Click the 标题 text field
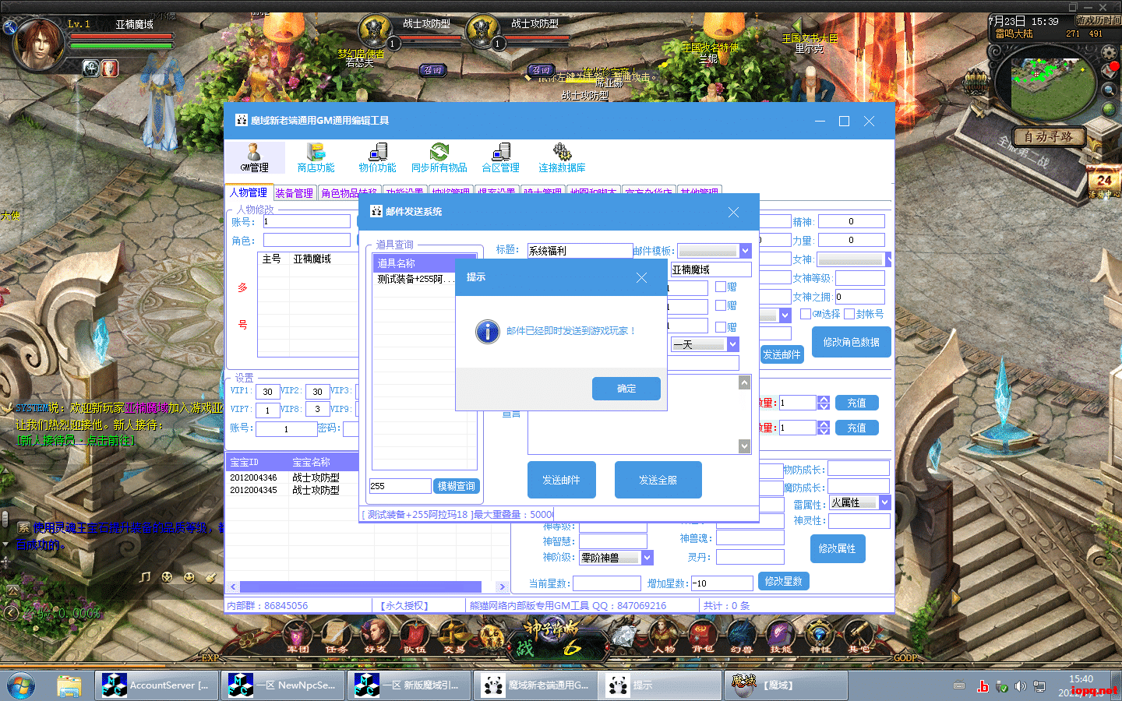 pyautogui.click(x=579, y=251)
